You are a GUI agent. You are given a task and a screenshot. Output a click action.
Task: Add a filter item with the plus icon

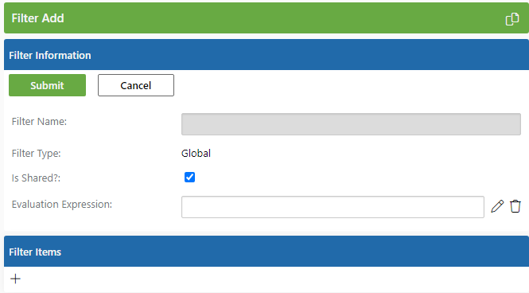16,279
